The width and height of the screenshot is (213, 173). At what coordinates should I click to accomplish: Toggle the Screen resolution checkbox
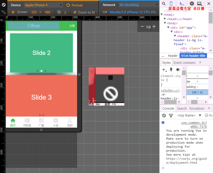[13, 12]
